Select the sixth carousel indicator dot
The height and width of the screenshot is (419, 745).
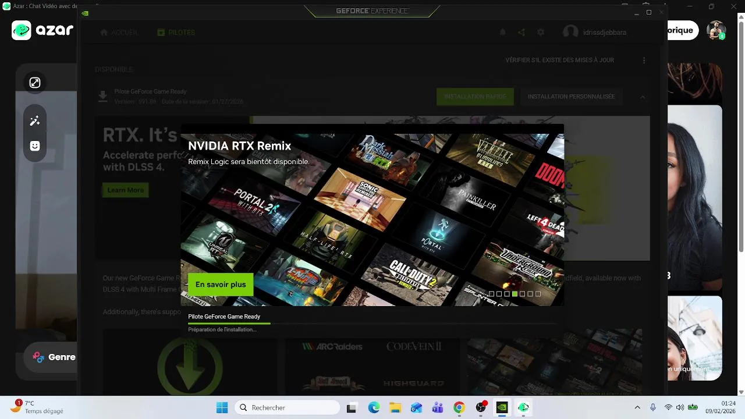coord(530,294)
